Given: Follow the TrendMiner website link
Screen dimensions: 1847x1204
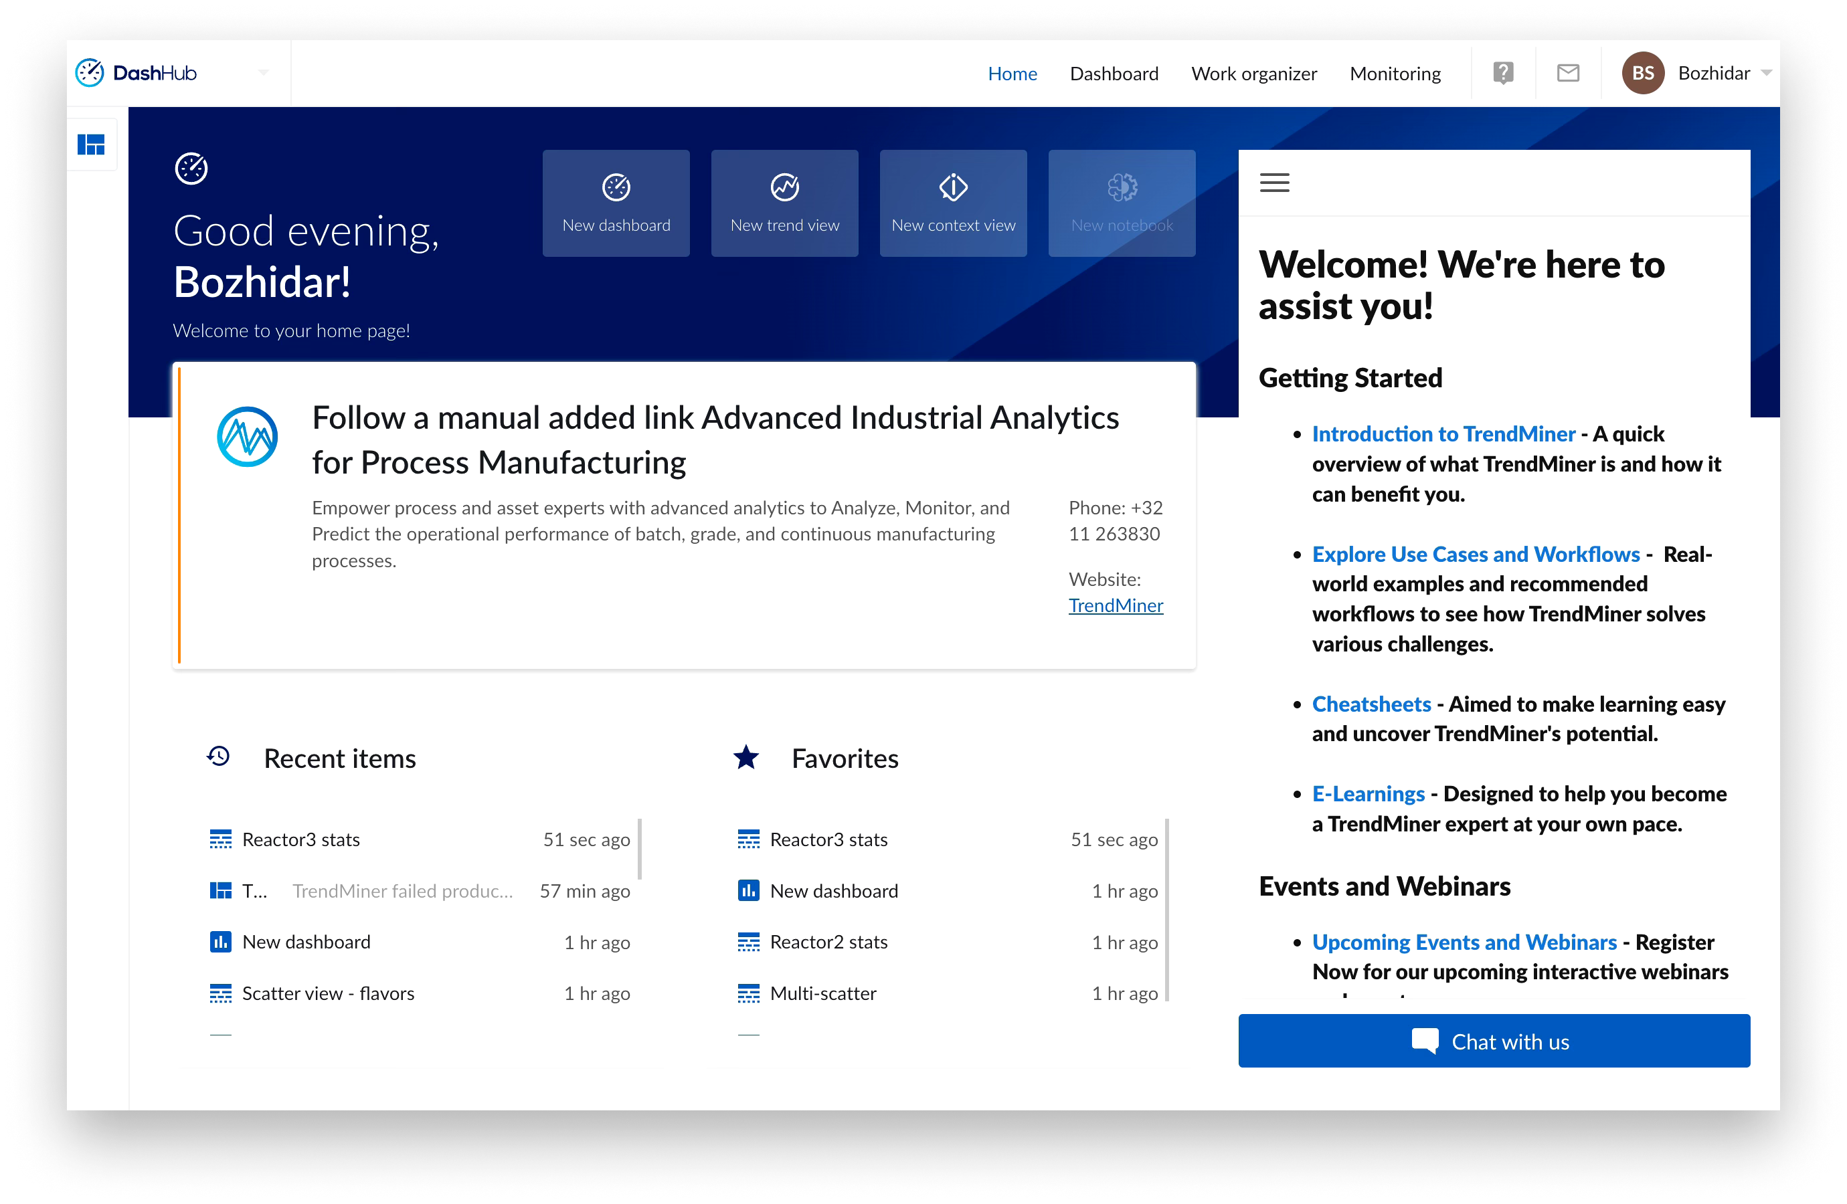Looking at the screenshot, I should (1115, 605).
